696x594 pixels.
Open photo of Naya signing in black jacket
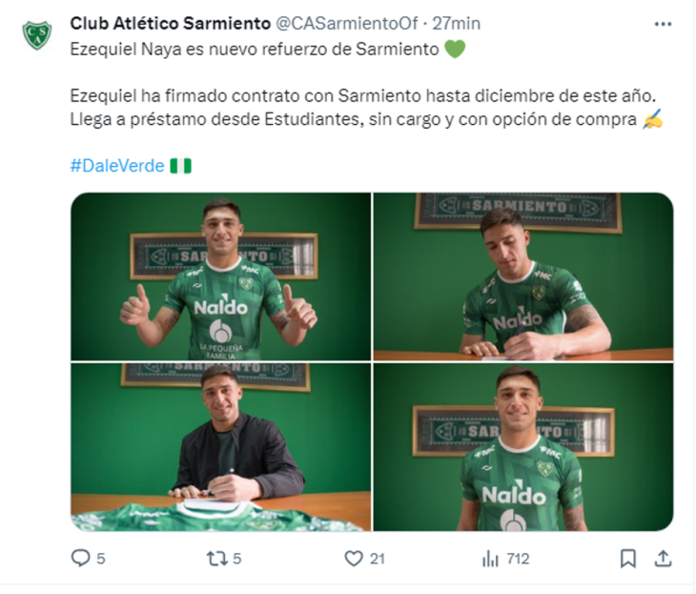pos(221,447)
